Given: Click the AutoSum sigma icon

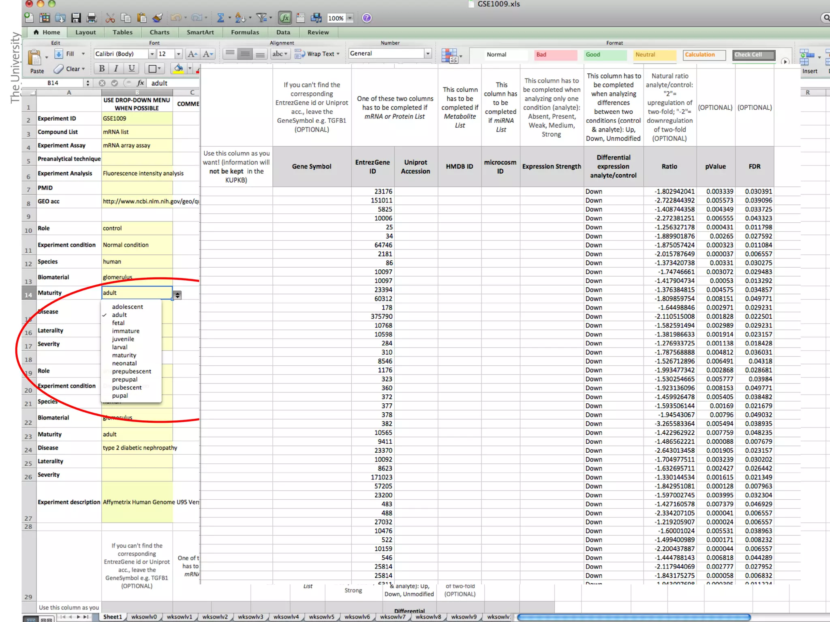Looking at the screenshot, I should click(220, 18).
